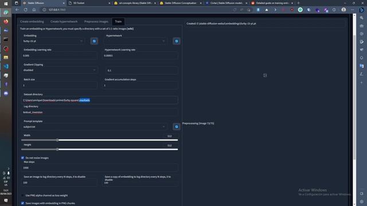Close the SD Toolset browser tab
Image resolution: width=367 pixels, height=206 pixels.
(x=109, y=3)
